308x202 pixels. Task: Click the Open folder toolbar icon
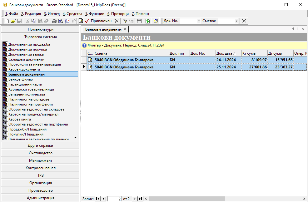tap(13, 21)
